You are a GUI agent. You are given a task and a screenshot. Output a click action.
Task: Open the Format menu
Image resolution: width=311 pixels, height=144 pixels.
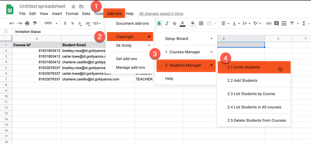pyautogui.click(x=72, y=14)
